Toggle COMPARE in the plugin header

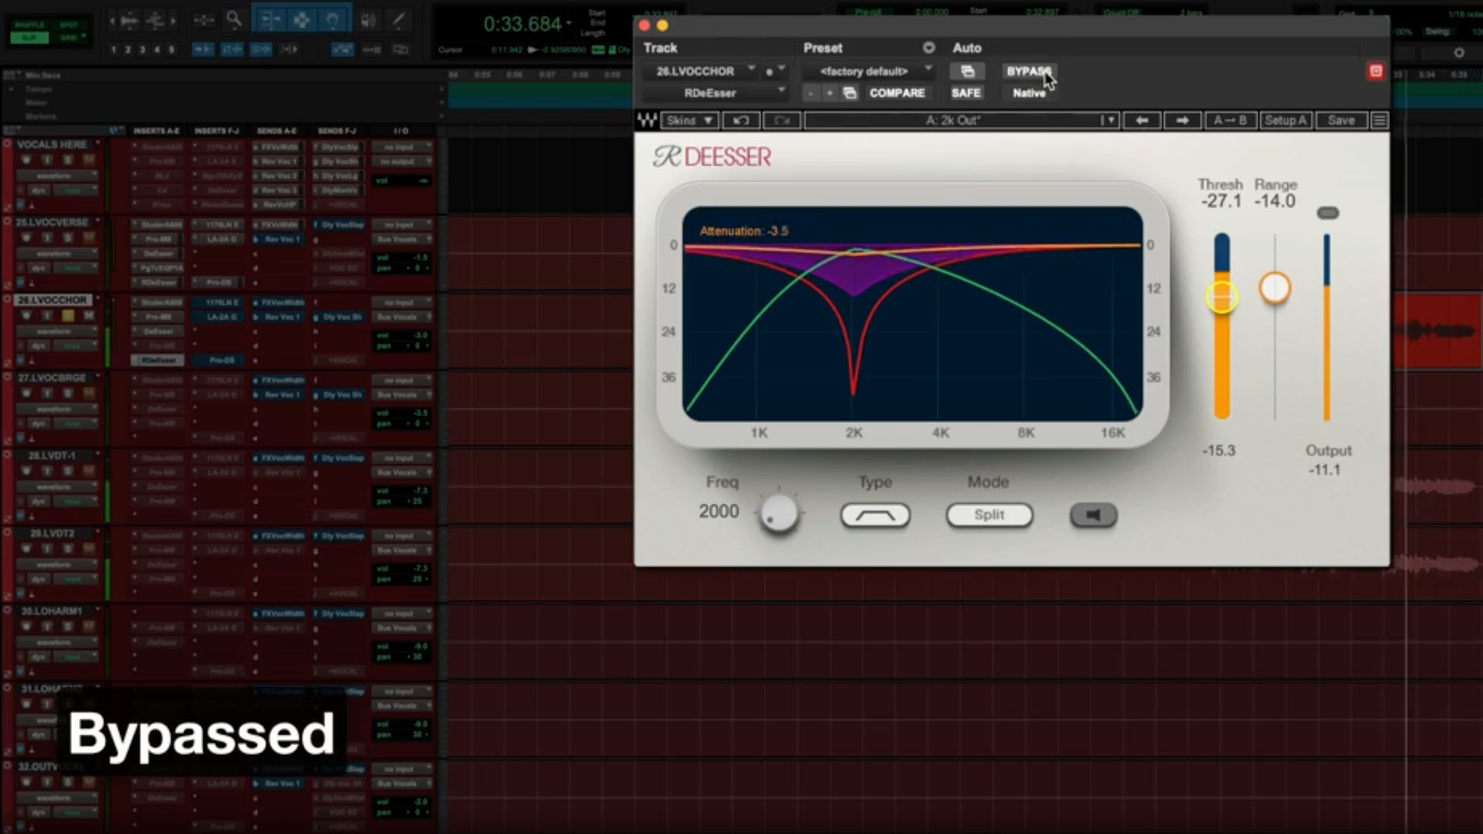tap(897, 93)
